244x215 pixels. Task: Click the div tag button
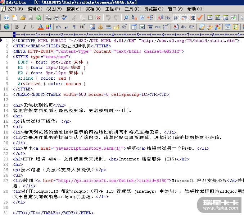(184, 27)
